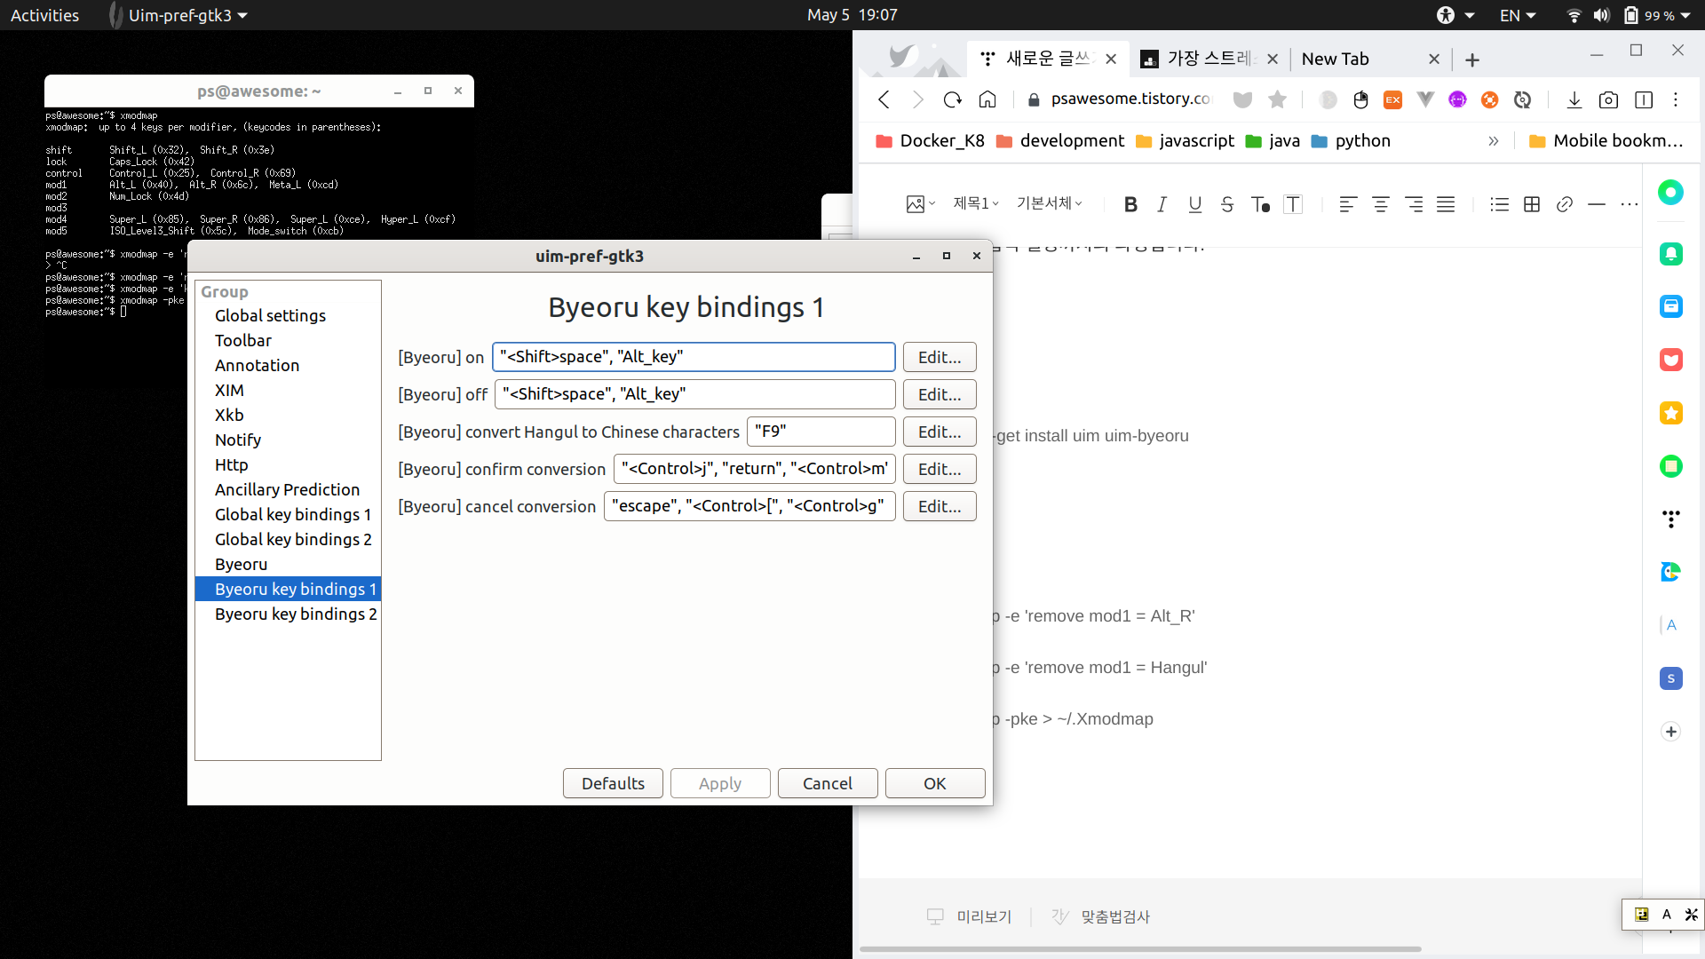Select Byeoru key bindings 2 group
Screen dimensions: 1705x959
click(x=296, y=614)
